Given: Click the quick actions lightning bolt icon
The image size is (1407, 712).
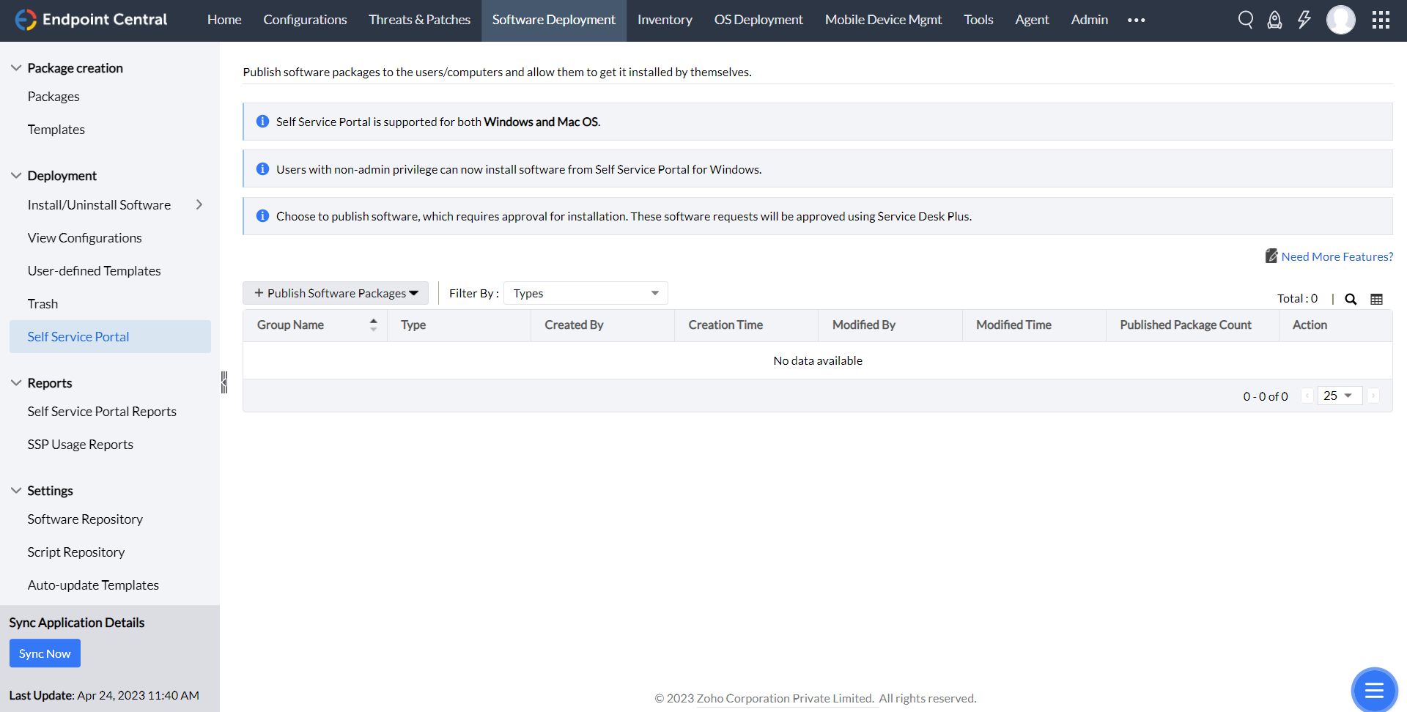Looking at the screenshot, I should pos(1304,20).
